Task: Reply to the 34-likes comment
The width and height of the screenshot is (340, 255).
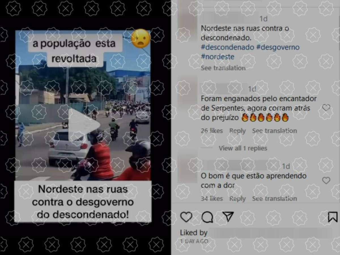Action: (x=237, y=199)
